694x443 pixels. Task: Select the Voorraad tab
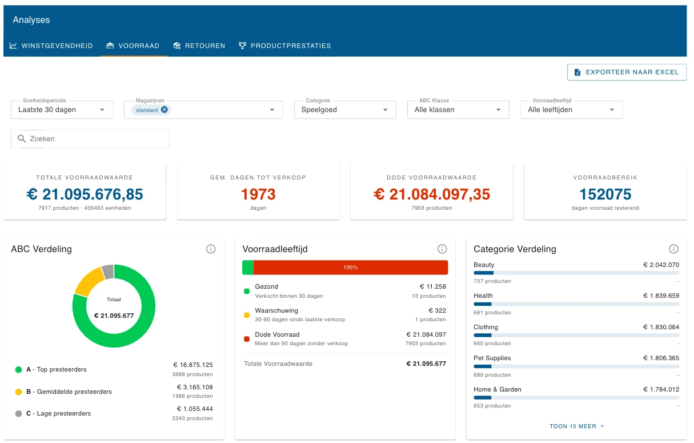tap(133, 46)
